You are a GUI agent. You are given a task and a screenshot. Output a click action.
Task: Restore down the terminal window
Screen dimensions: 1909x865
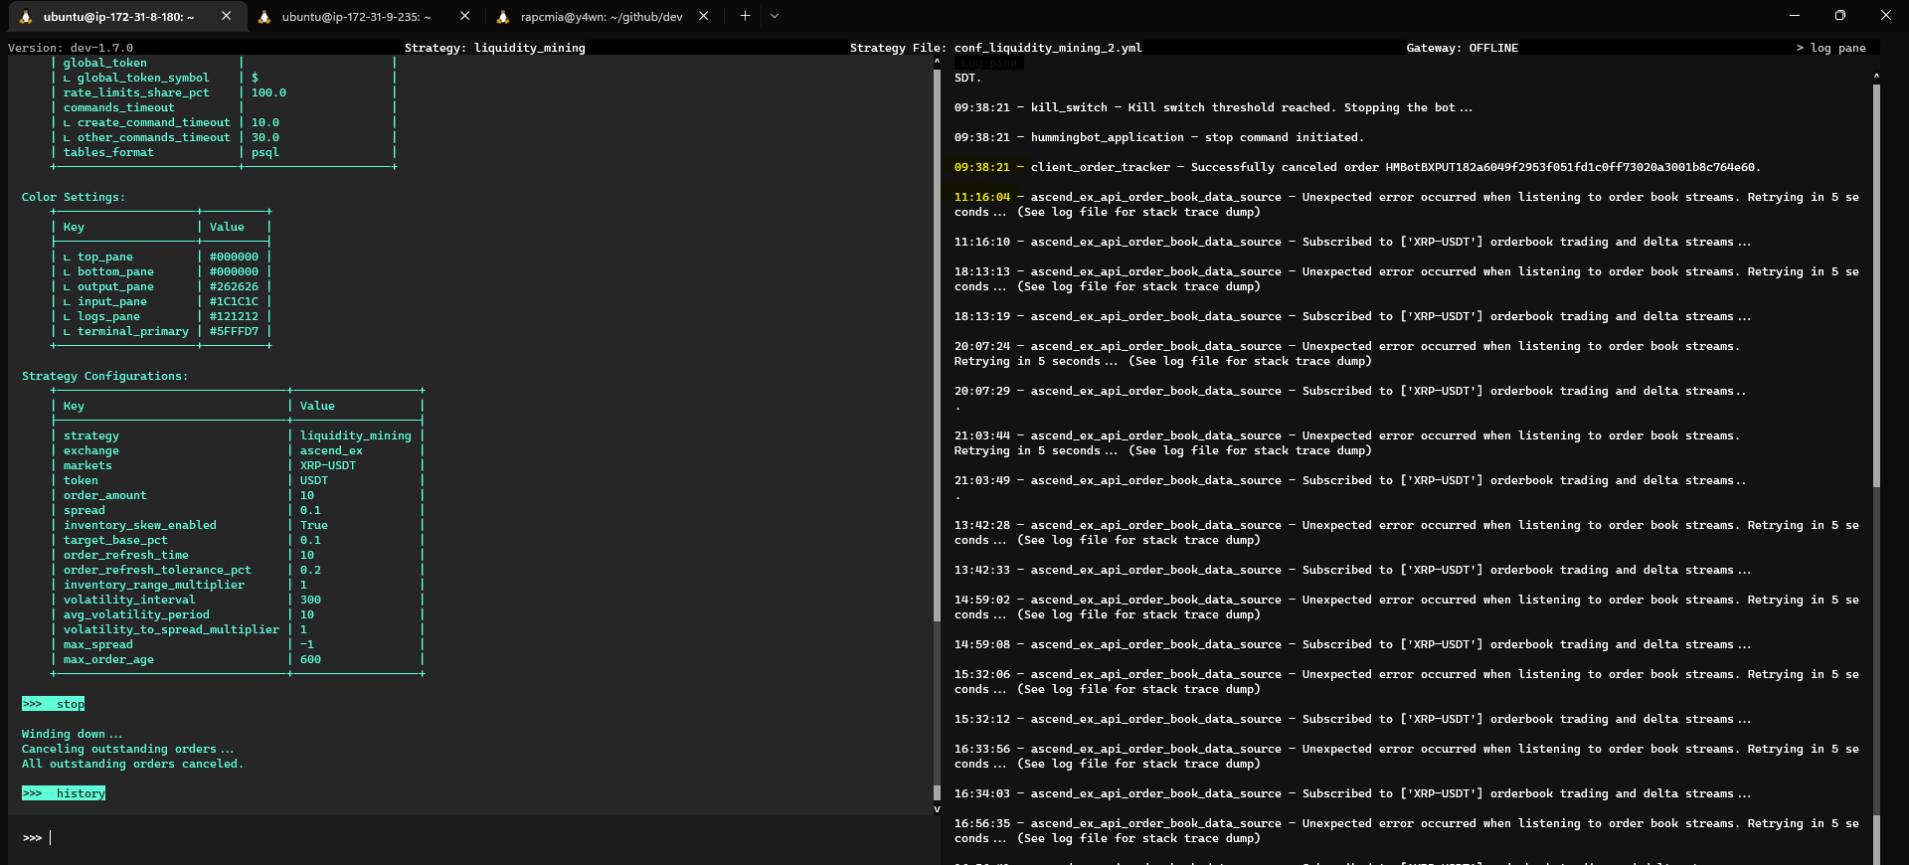[1840, 16]
